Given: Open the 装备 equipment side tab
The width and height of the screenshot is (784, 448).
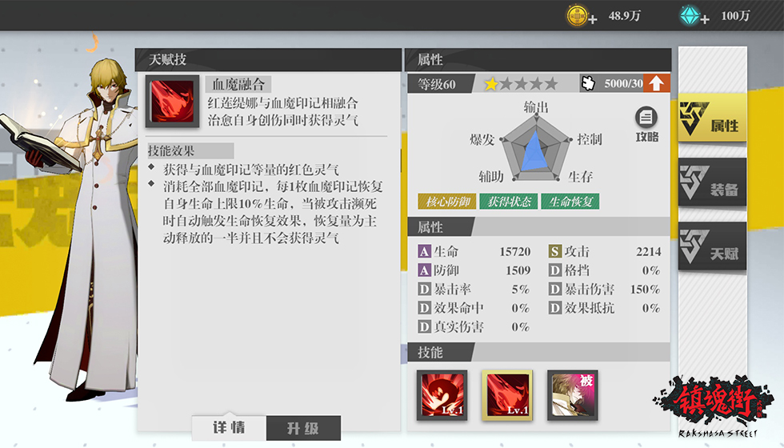Looking at the screenshot, I should [712, 182].
